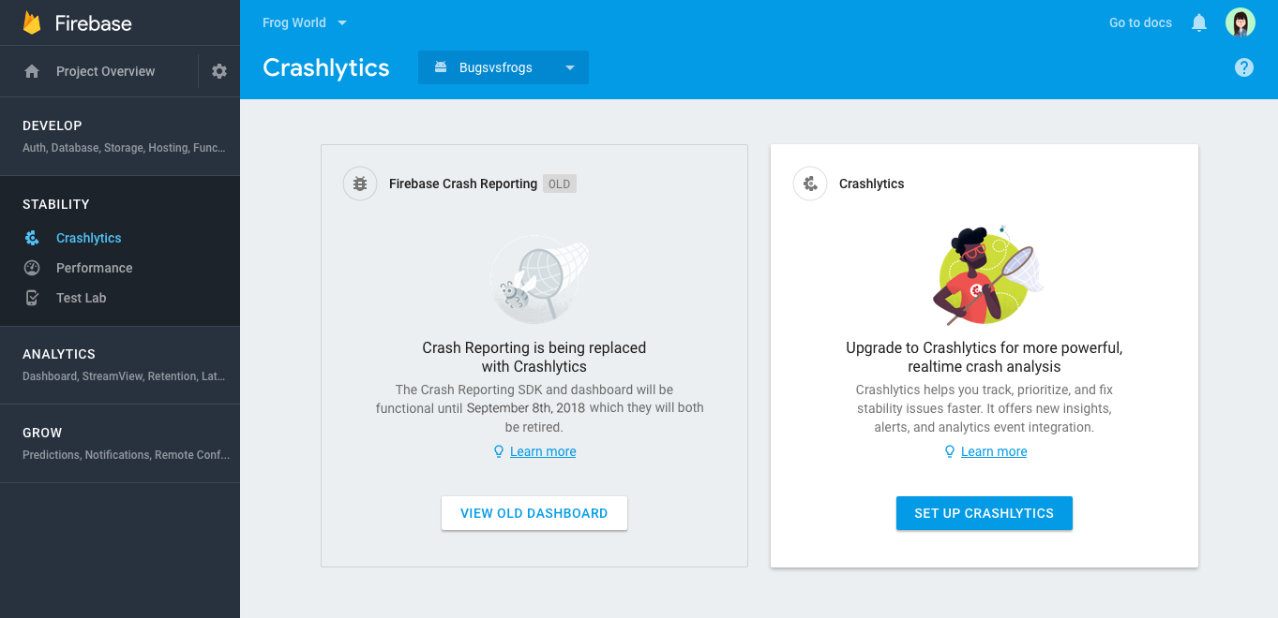Open the Bugsvsfrogs app selector dropdown
1278x618 pixels.
tap(504, 67)
